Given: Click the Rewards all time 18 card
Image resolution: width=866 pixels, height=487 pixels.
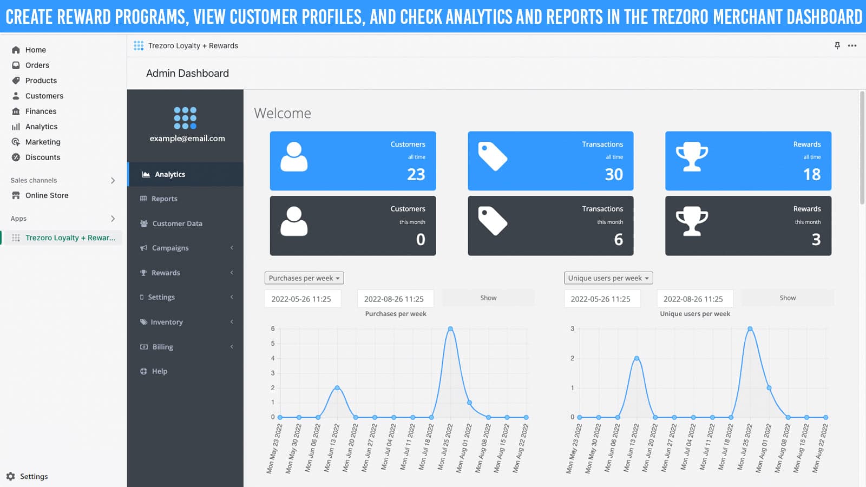Looking at the screenshot, I should [748, 161].
